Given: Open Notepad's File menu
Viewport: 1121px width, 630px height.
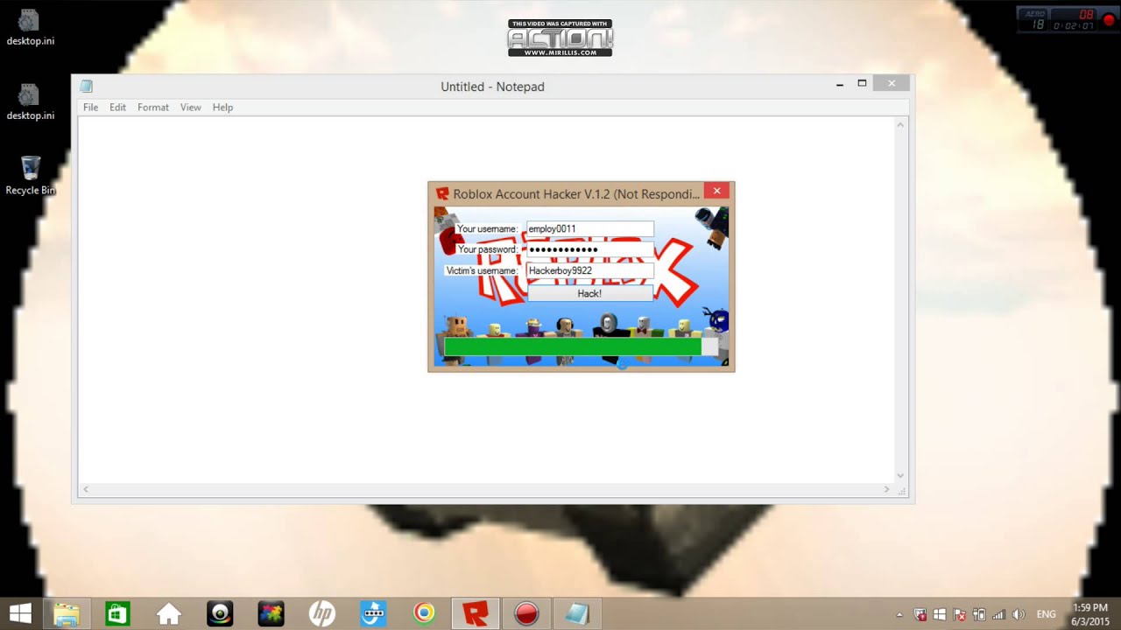Looking at the screenshot, I should click(90, 107).
